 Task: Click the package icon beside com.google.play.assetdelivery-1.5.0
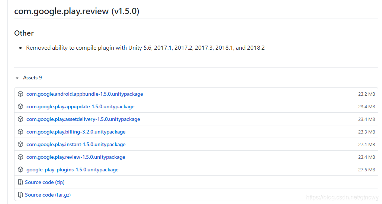coord(20,119)
